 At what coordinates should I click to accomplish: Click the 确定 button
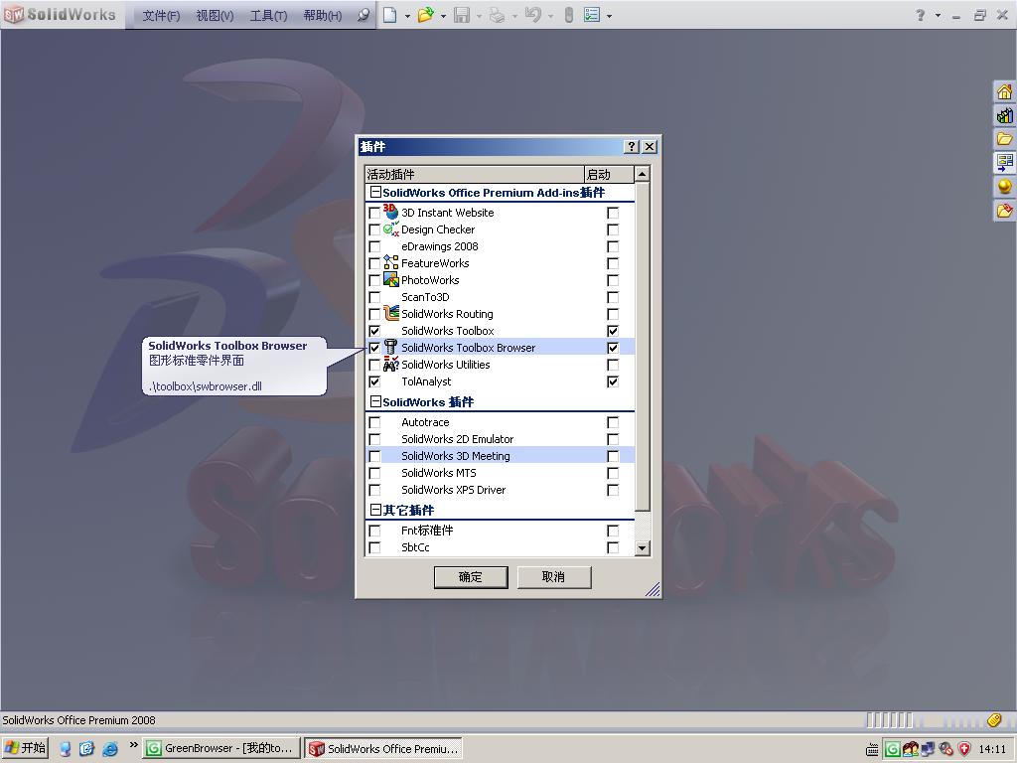coord(470,577)
